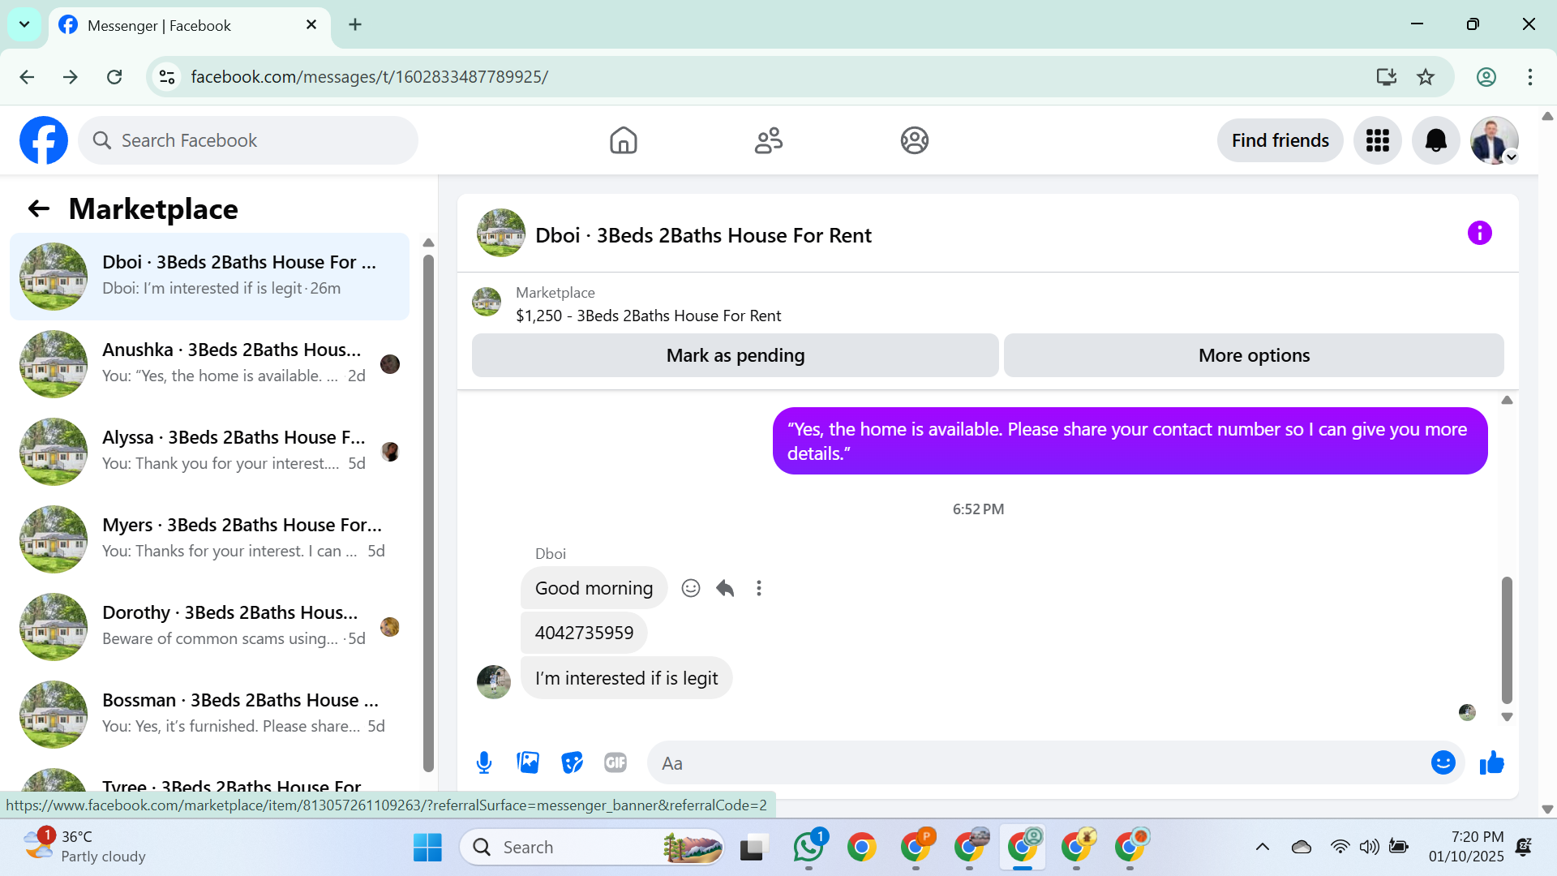Viewport: 1557px width, 876px height.
Task: Focus the Search Facebook field
Action: [x=248, y=140]
